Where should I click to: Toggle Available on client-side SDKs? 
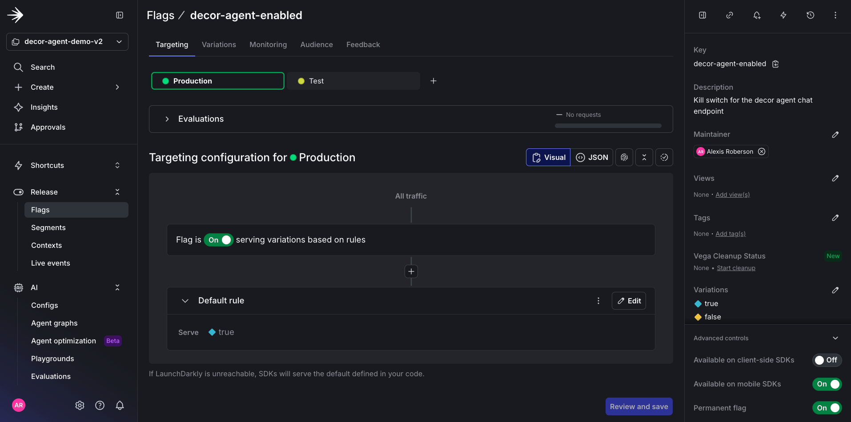[x=827, y=360]
